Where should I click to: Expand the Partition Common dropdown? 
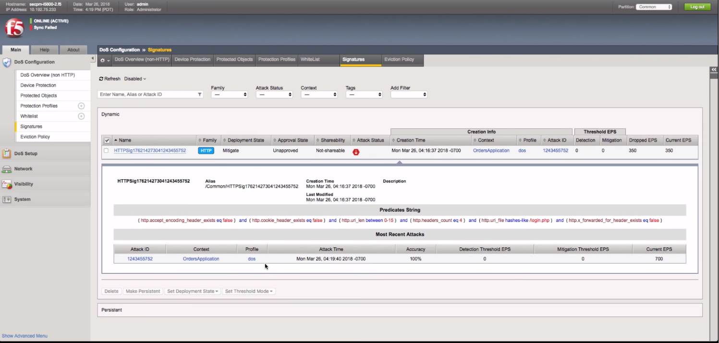[654, 7]
